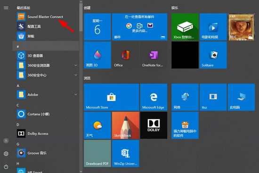The image size is (259, 173).
Task: Launch Microsoft Edge tile
Action: (154, 97)
